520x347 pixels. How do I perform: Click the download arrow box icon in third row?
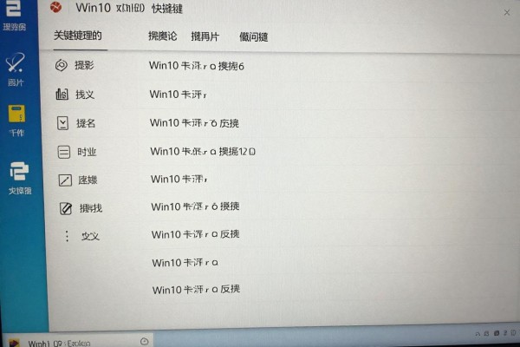click(x=62, y=123)
